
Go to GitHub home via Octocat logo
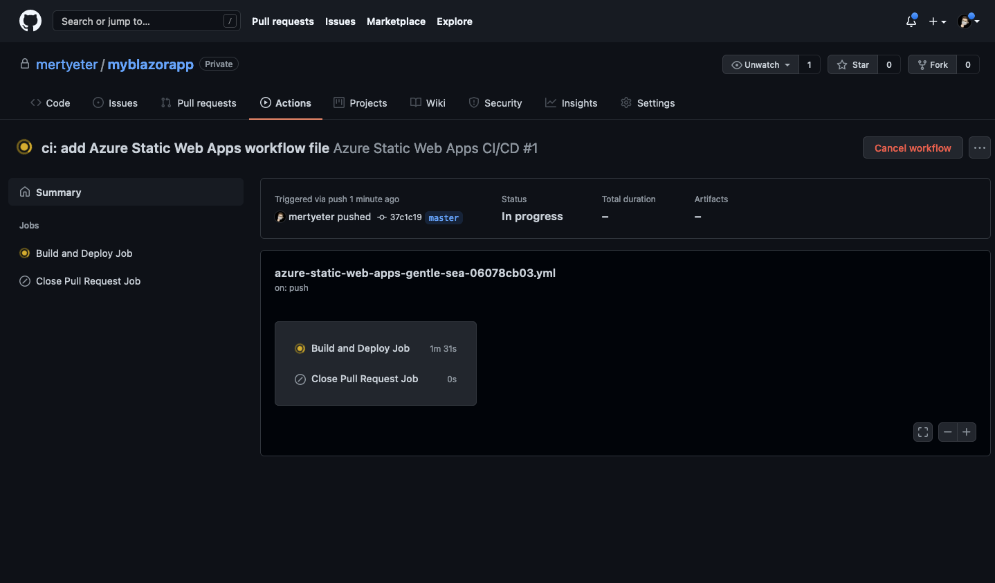(x=30, y=21)
